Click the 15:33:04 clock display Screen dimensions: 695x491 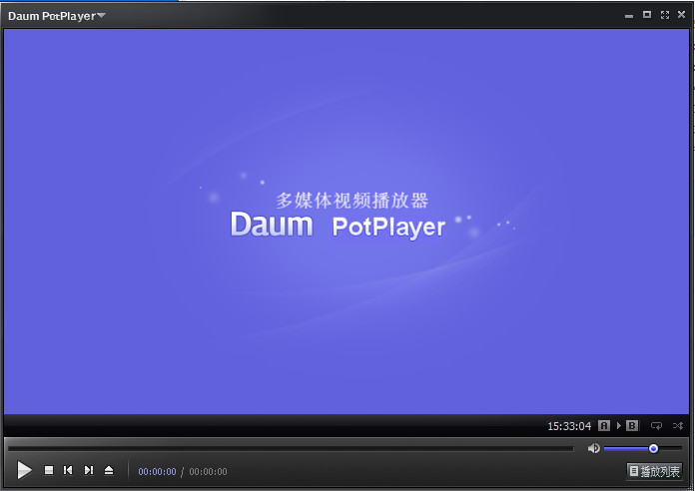(569, 426)
